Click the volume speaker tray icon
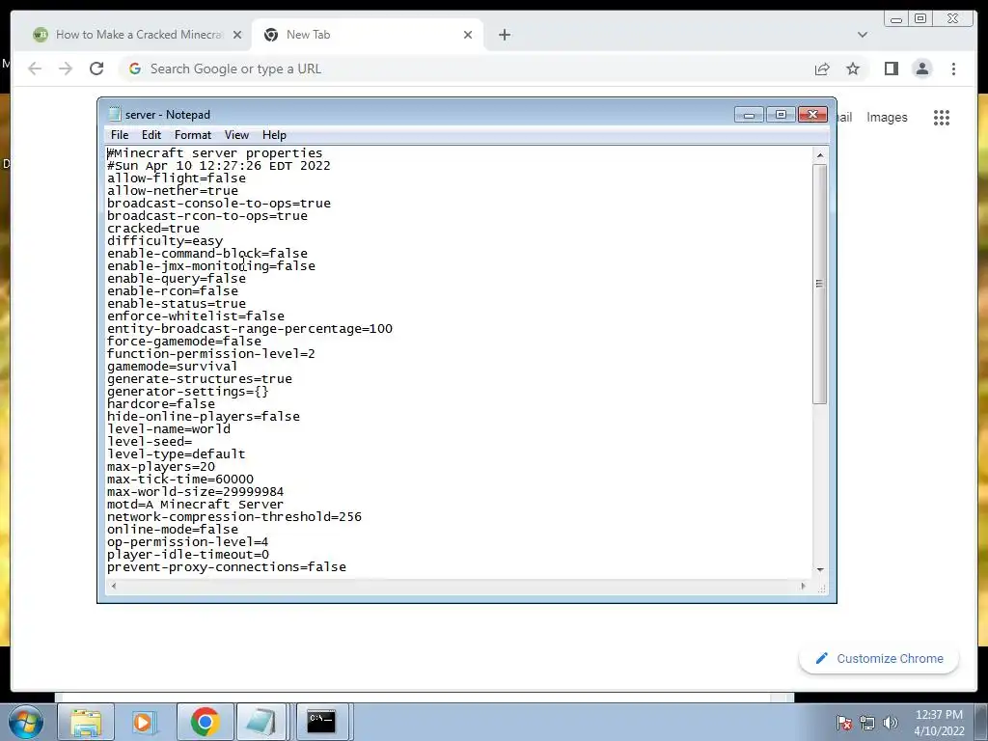Viewport: 988px width, 741px height. pyautogui.click(x=890, y=723)
